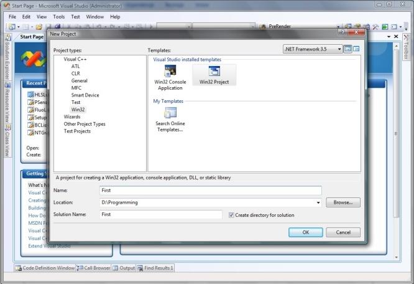The width and height of the screenshot is (414, 284).
Task: Select the Win32 Project template icon
Action: point(214,71)
